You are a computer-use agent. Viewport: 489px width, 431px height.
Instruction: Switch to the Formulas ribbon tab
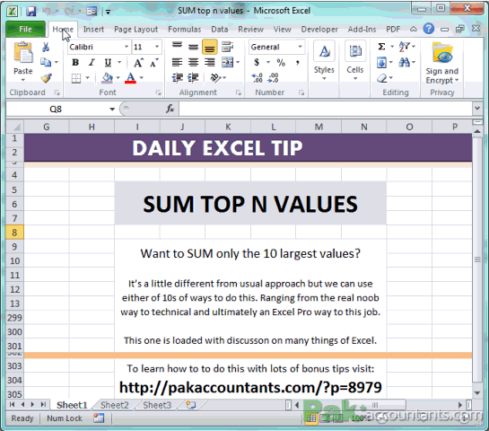tap(185, 30)
